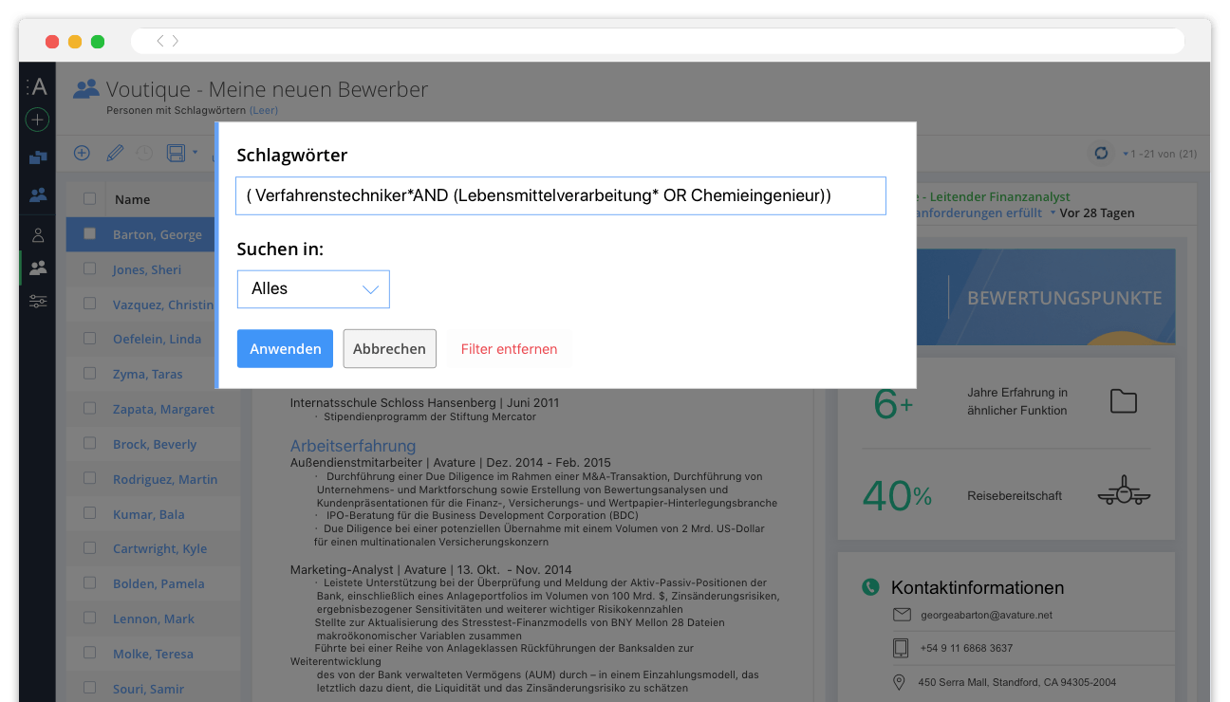Click the Avature 'A' logo in sidebar
The height and width of the screenshot is (702, 1230).
pyautogui.click(x=38, y=87)
